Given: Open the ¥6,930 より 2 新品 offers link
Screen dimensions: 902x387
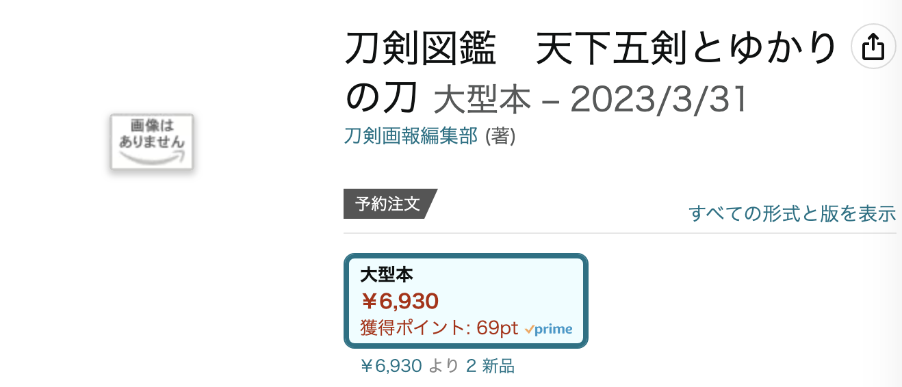Looking at the screenshot, I should 437,366.
